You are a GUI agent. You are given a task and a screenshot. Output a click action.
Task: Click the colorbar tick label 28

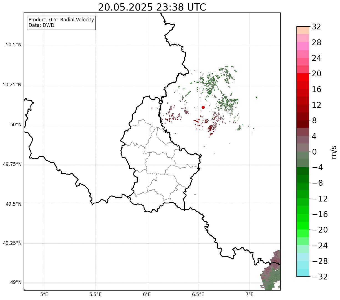[x=316, y=42]
